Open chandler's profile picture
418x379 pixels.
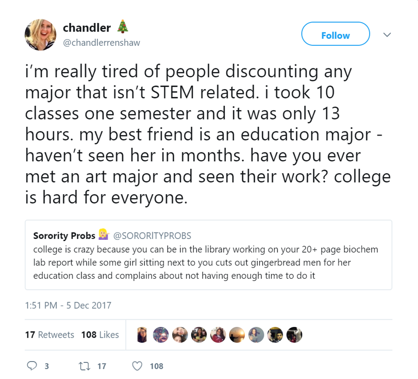41,35
